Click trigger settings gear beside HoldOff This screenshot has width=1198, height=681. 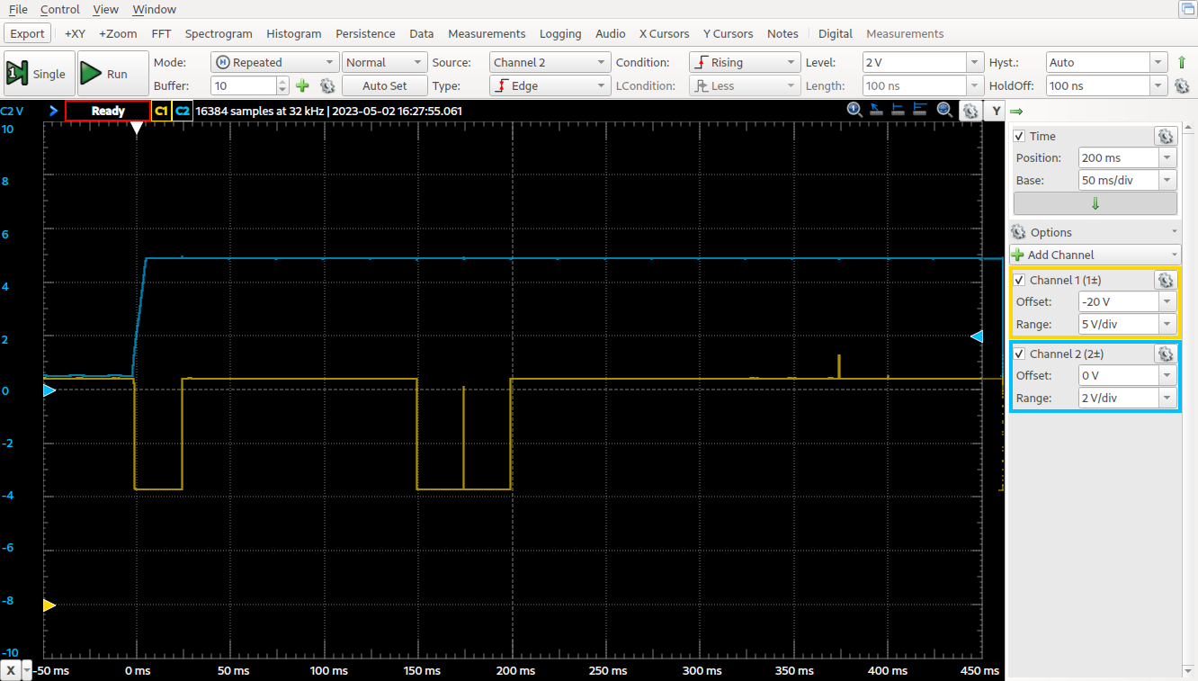(1182, 86)
